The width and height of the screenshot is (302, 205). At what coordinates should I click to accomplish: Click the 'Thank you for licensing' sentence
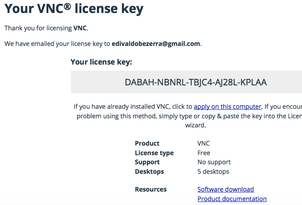click(46, 28)
